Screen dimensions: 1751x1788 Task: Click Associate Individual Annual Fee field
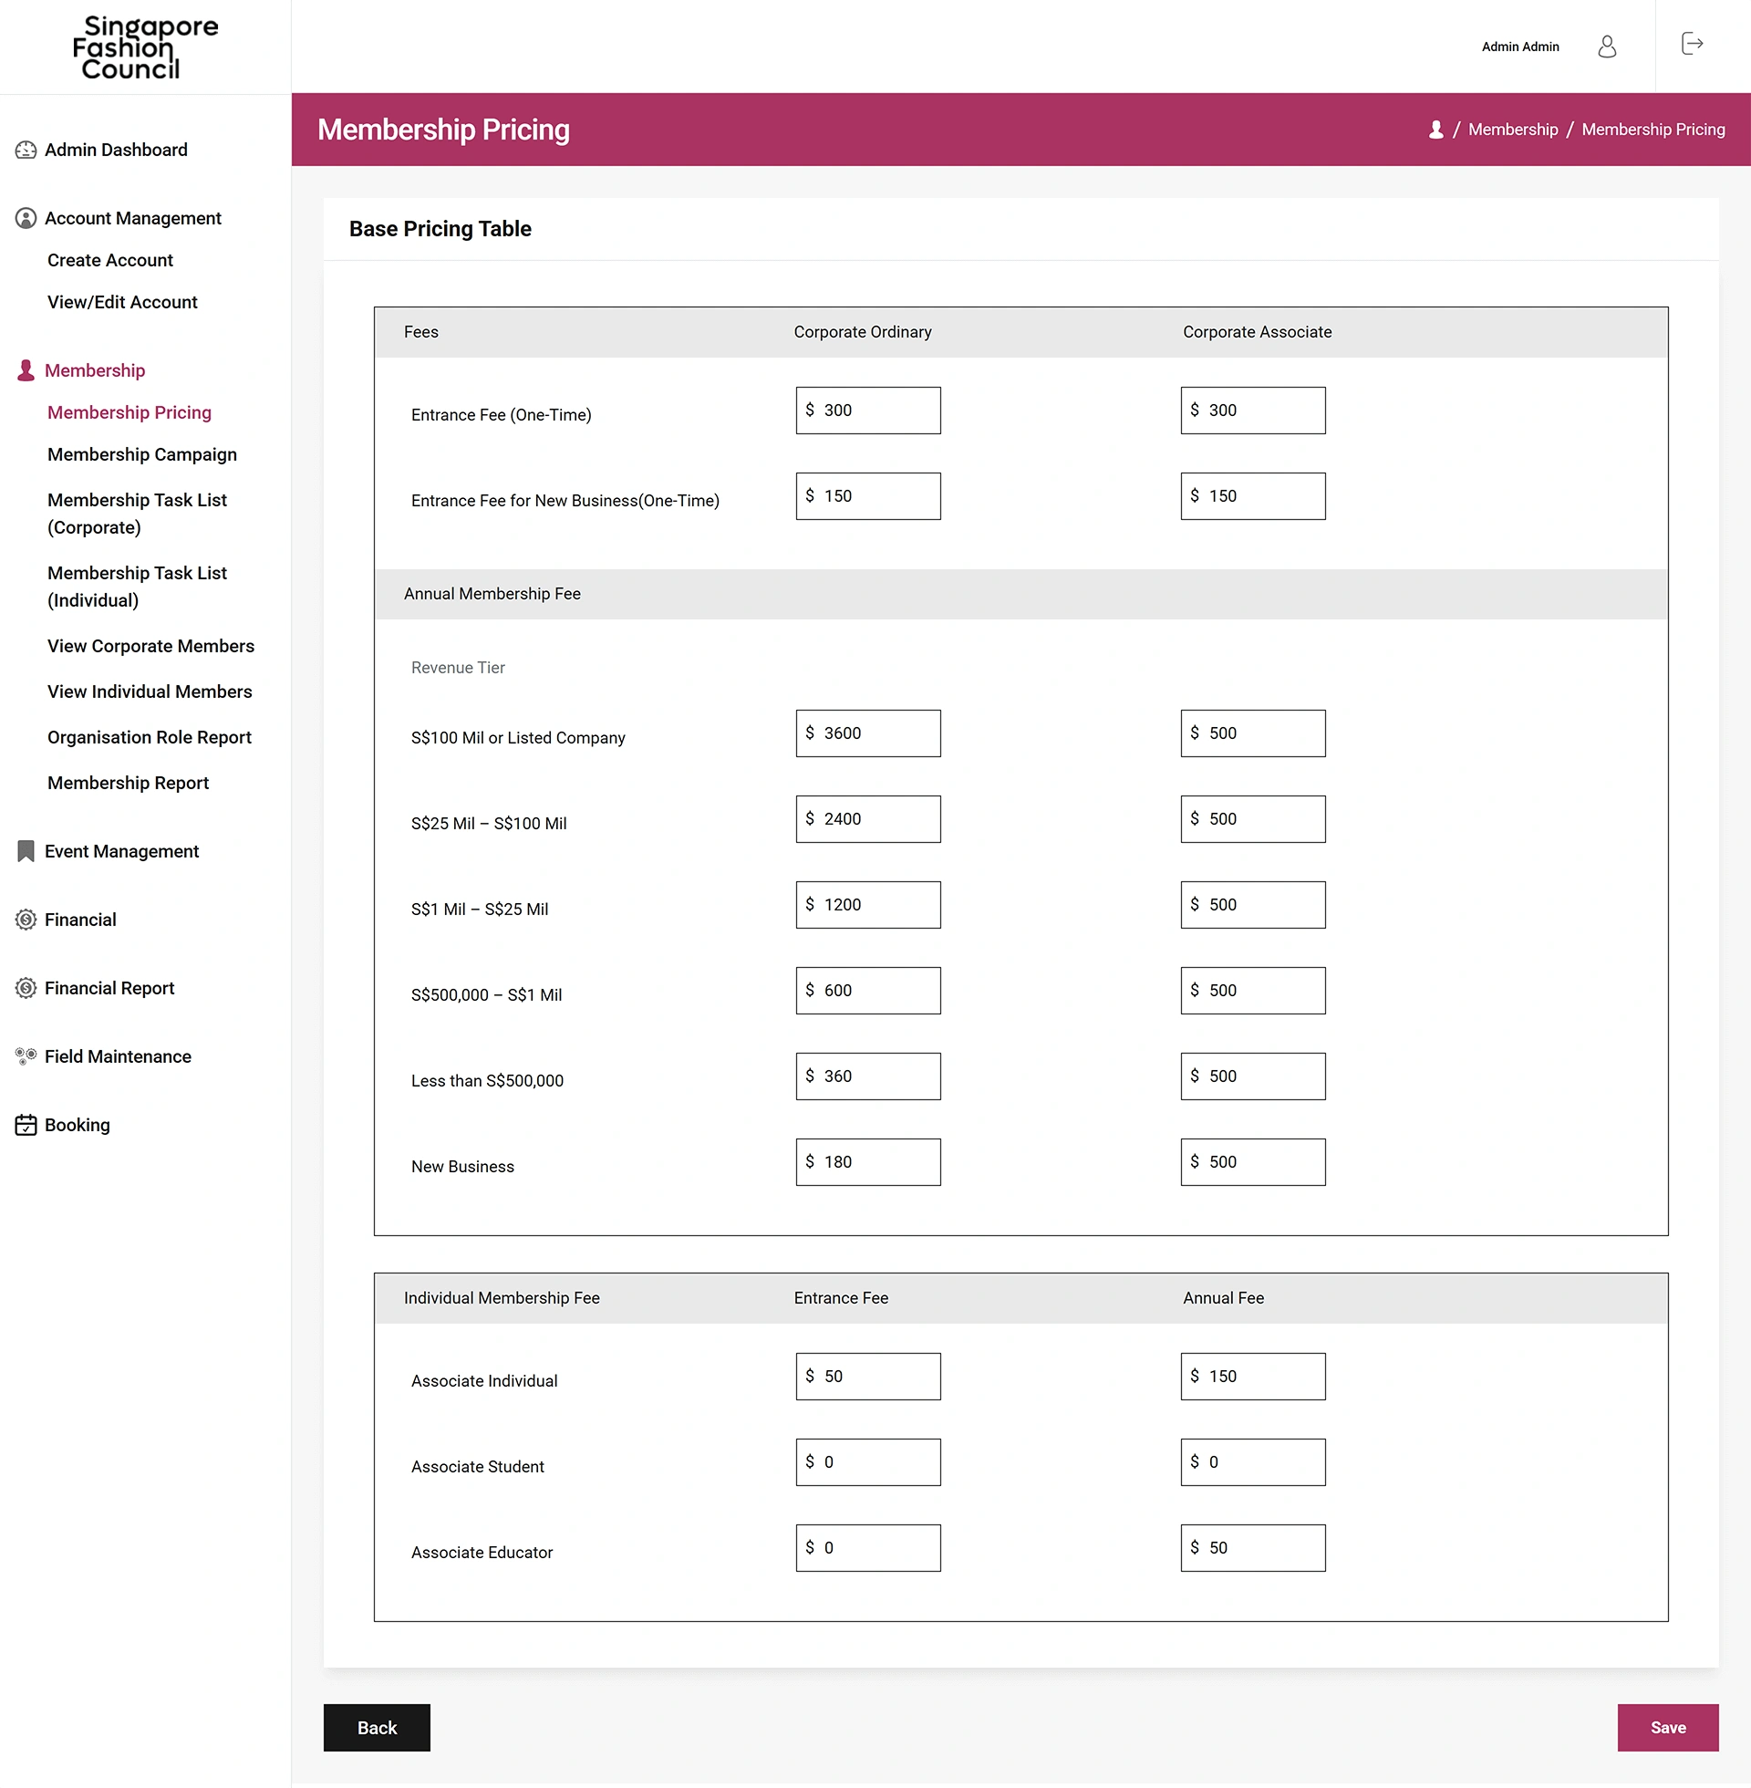click(1252, 1376)
